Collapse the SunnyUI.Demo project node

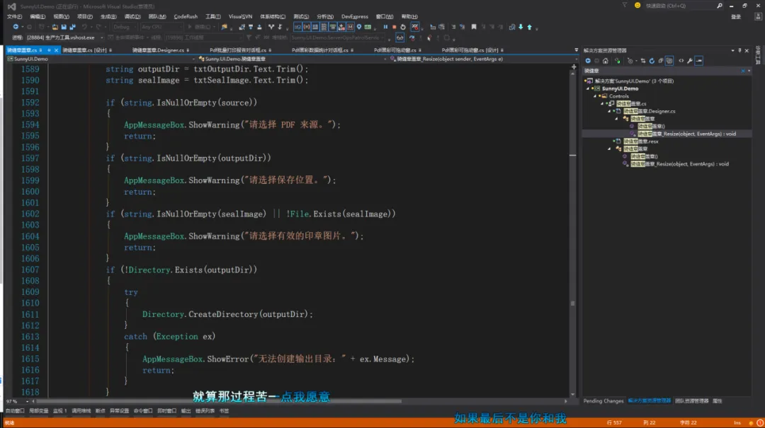pos(588,88)
